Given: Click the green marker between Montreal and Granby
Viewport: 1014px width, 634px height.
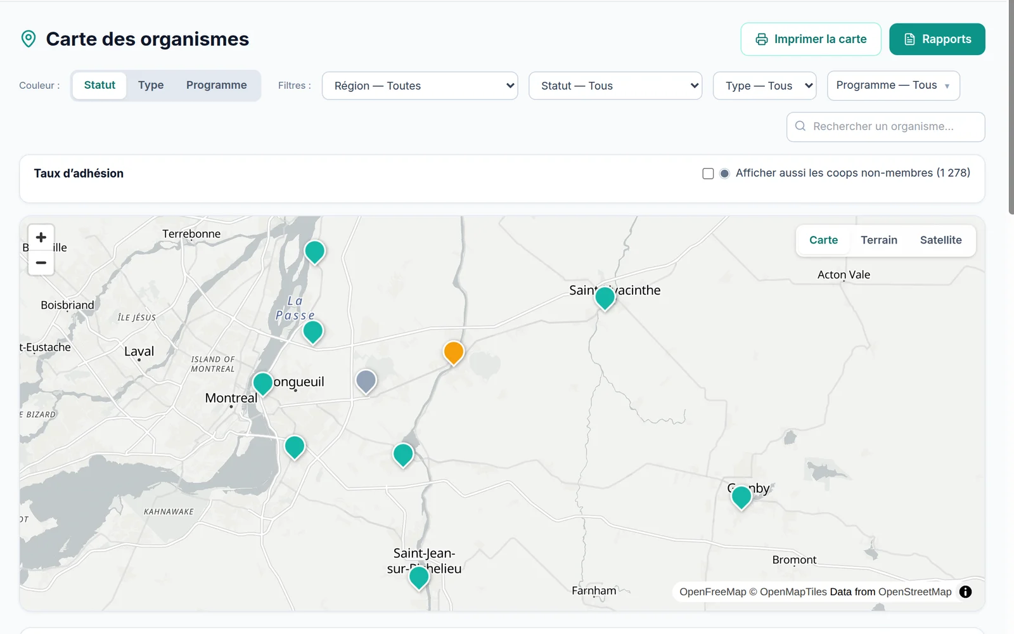Looking at the screenshot, I should (x=403, y=455).
